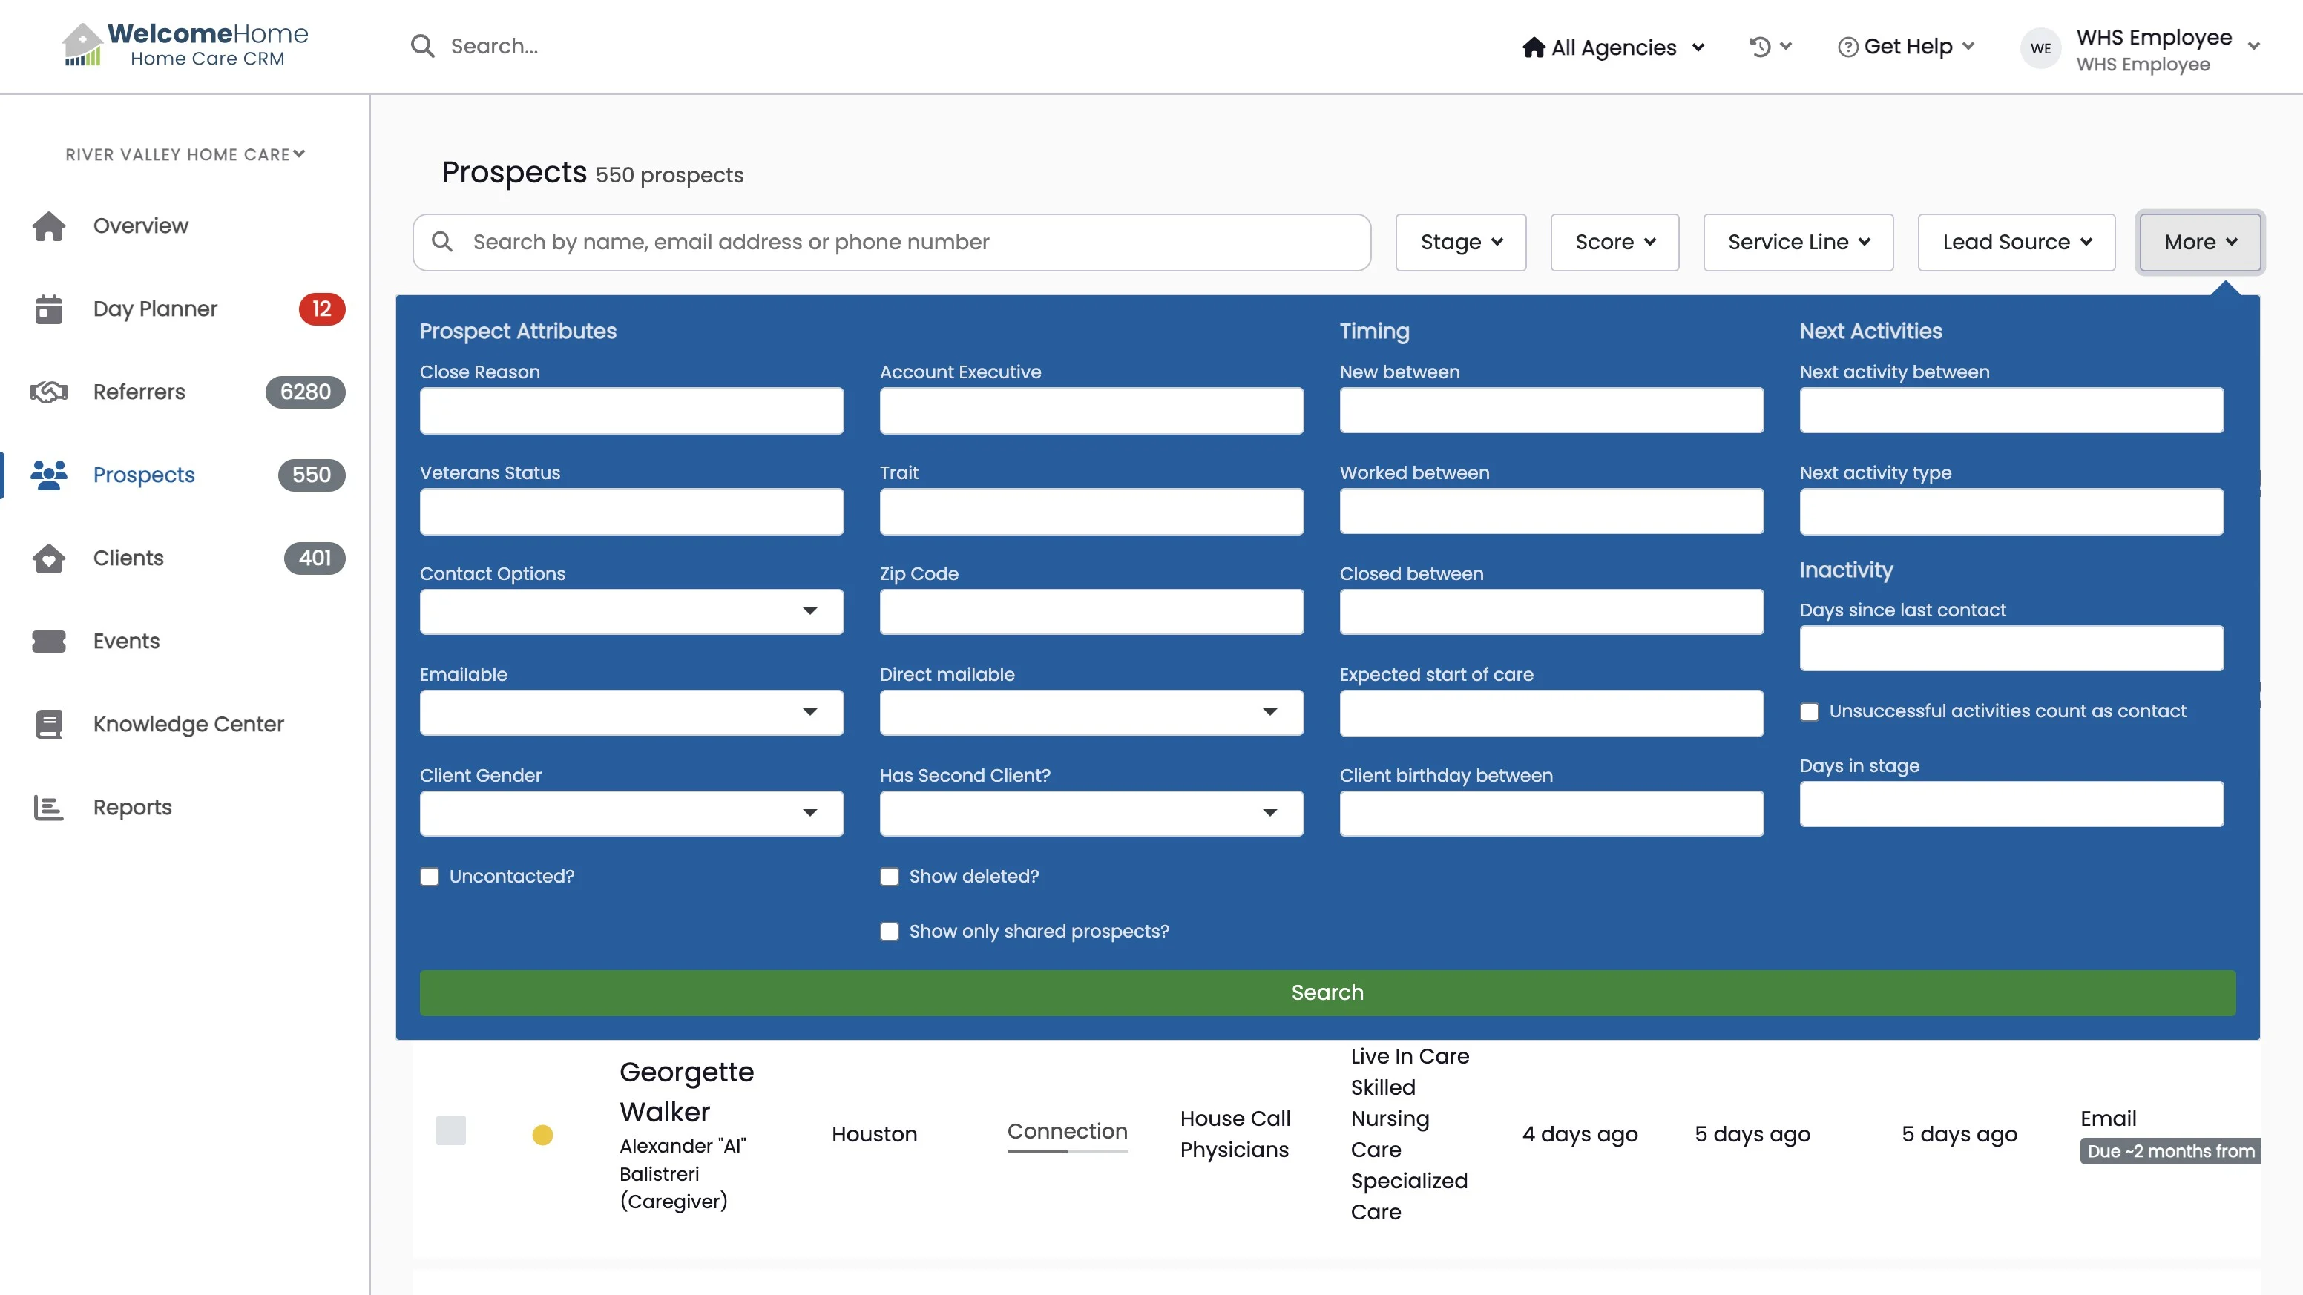Go to Prospects in the sidebar
The height and width of the screenshot is (1295, 2303).
pos(143,475)
